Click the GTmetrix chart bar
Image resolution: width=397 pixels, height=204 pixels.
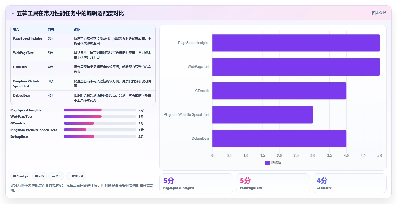coord(279,91)
